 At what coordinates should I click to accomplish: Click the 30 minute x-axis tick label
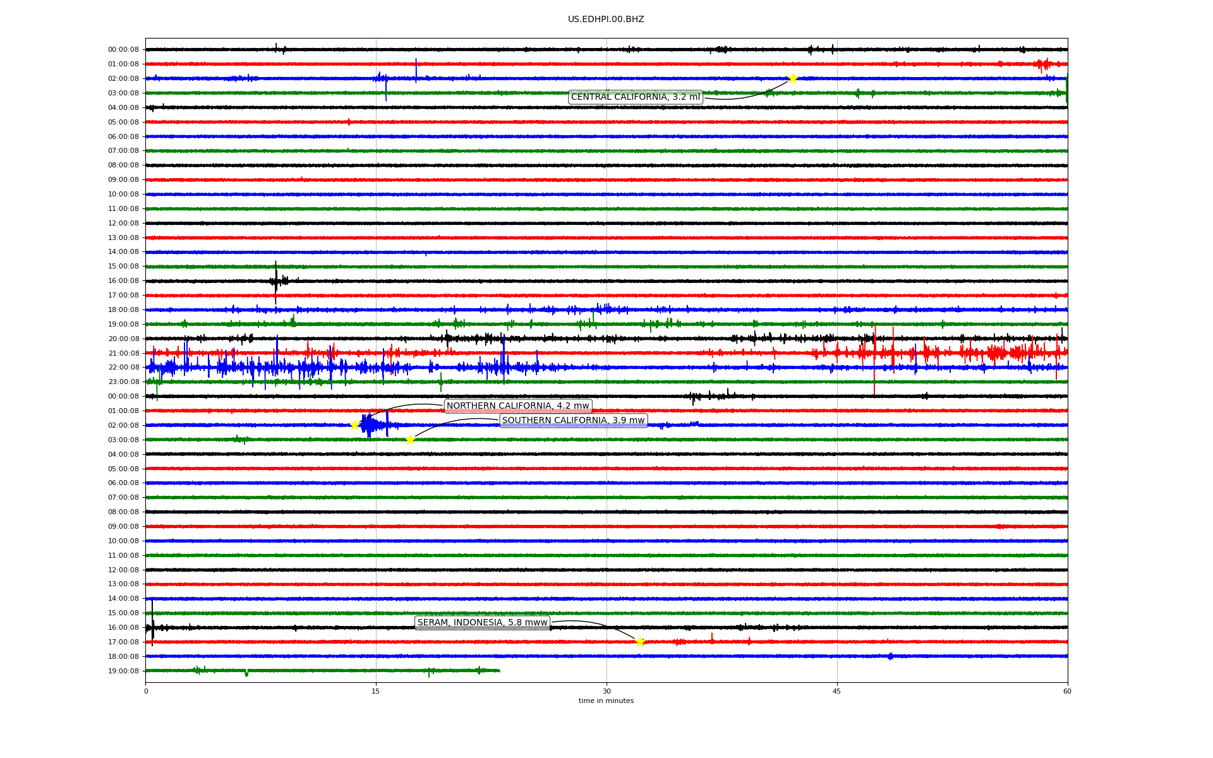coord(606,691)
